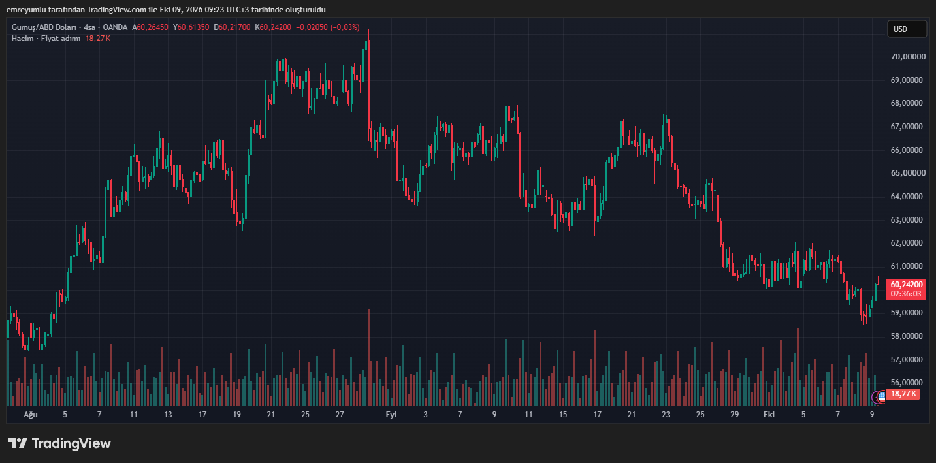Select the Hacim · Fiyat adımı indicator label
The image size is (936, 463).
click(x=46, y=39)
